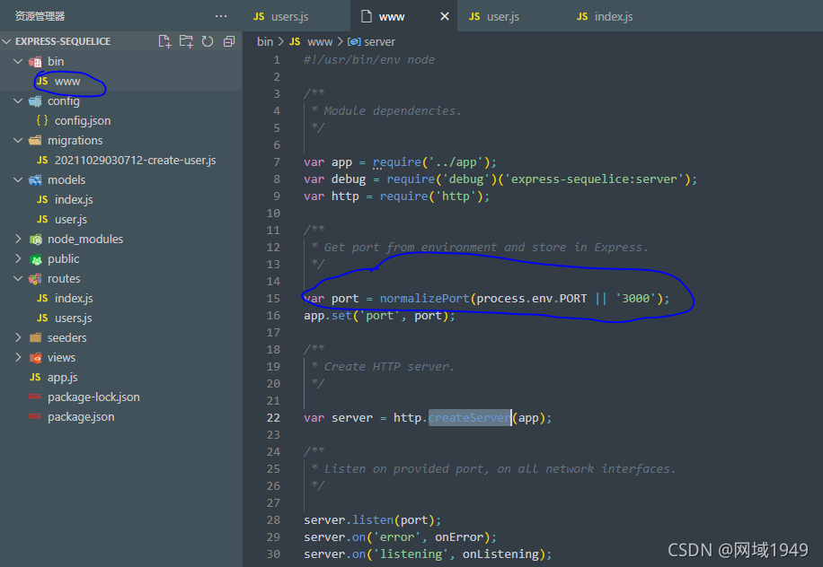
Task: Click the file icon on the www tab
Action: click(367, 16)
